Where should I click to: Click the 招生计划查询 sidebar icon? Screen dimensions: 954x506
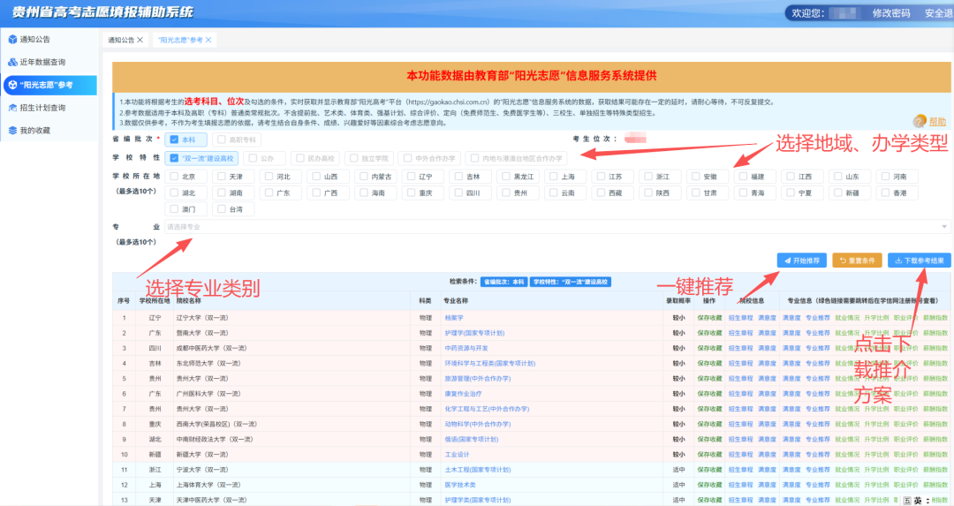click(12, 108)
